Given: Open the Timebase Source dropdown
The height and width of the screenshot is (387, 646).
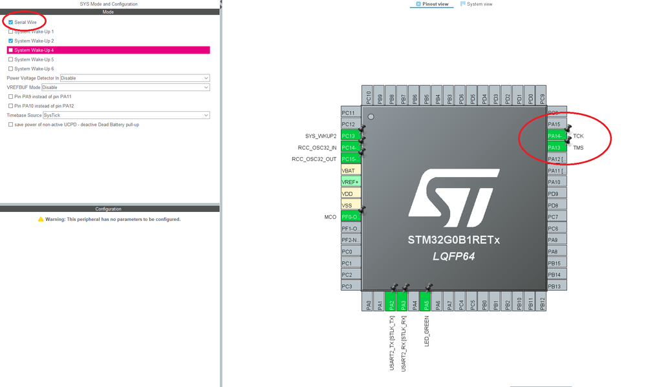Looking at the screenshot, I should pyautogui.click(x=126, y=115).
